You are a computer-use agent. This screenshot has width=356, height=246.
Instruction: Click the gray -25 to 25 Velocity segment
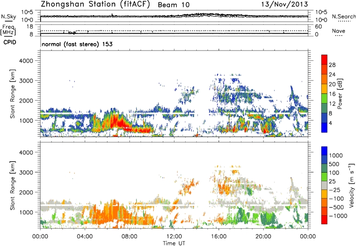(x=324, y=185)
